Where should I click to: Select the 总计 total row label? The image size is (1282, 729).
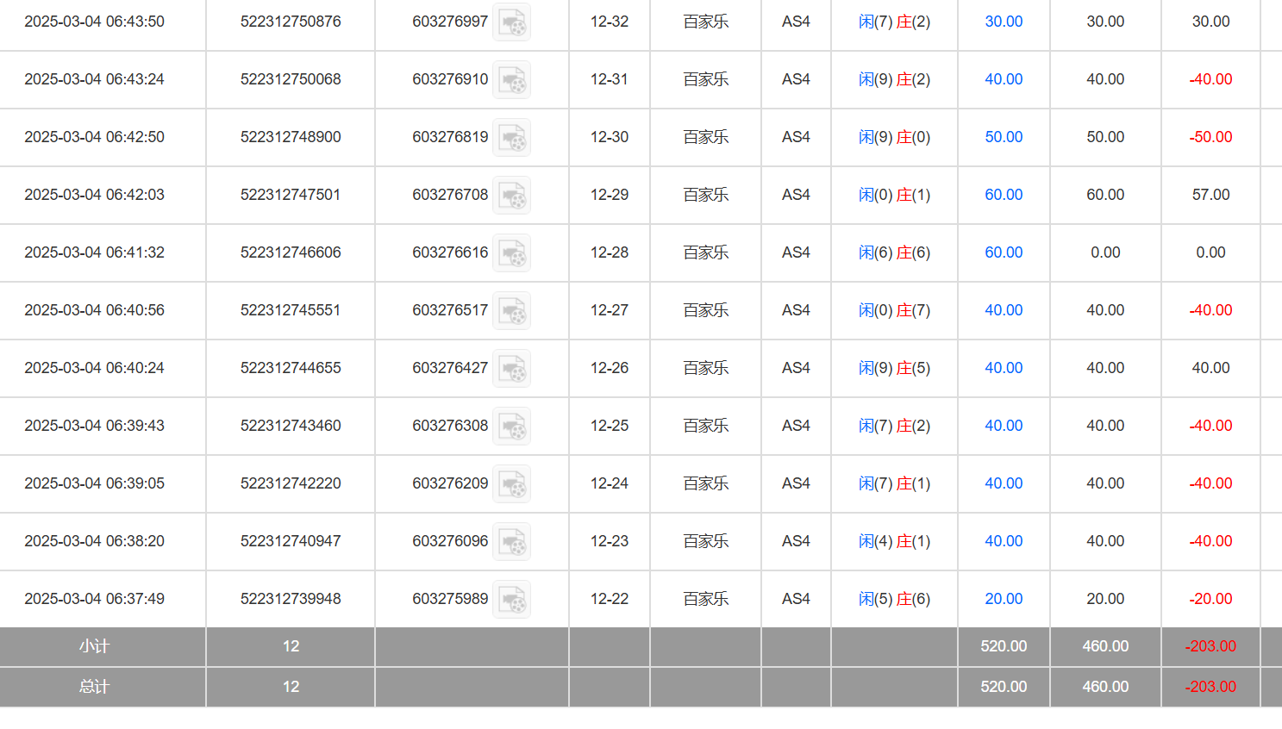tap(94, 687)
